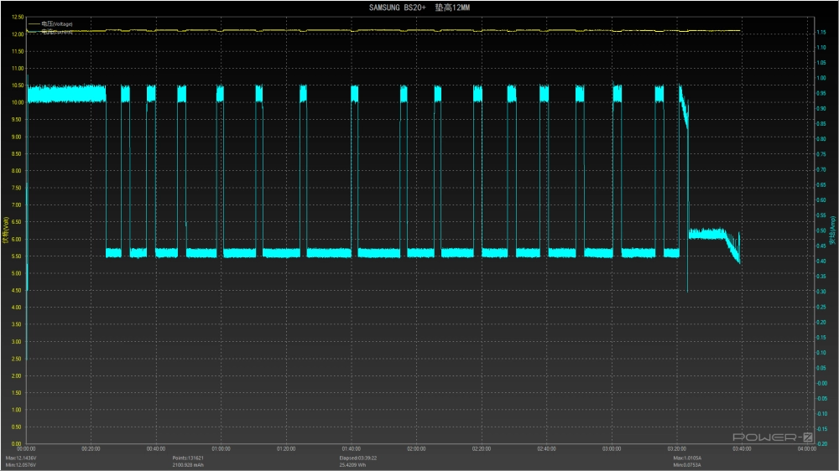Screen dimensions: 839x471
Task: Click the 04:00:00 time axis label
Action: 807,449
